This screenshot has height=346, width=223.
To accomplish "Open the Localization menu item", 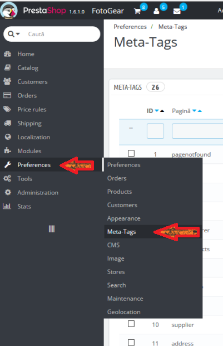I will click(34, 137).
